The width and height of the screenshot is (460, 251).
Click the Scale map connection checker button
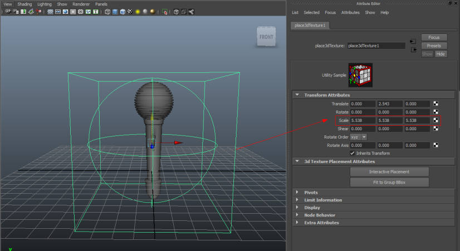[x=436, y=120]
